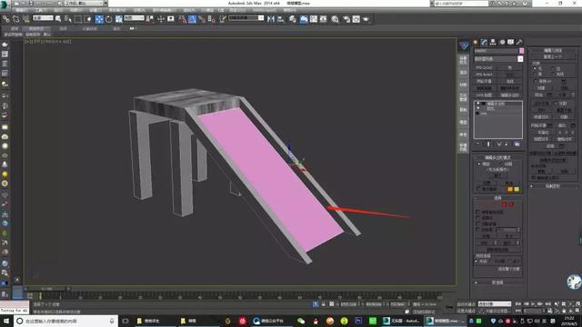Screen dimensions: 582x327
Task: Select the Link tool in main toolbar
Action: 6,18
